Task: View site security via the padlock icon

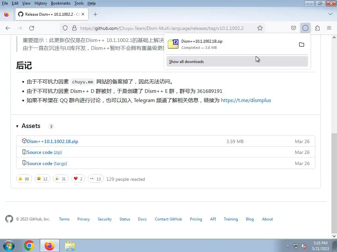Action: (74, 28)
